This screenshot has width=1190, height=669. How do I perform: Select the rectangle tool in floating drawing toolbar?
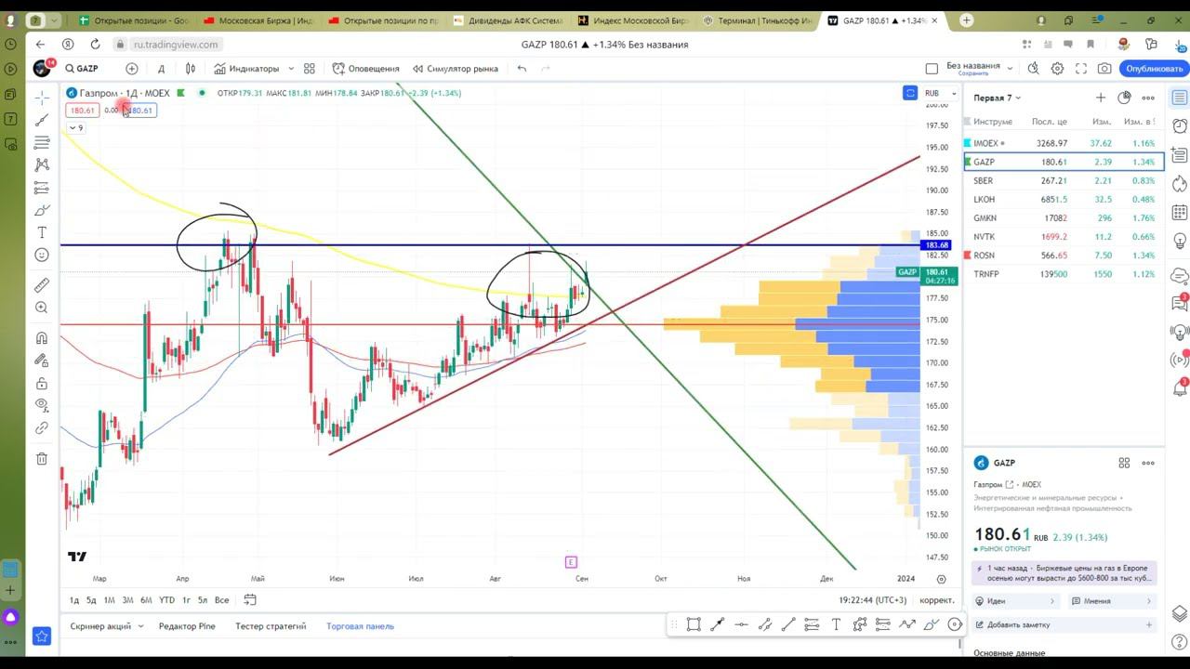tap(694, 624)
